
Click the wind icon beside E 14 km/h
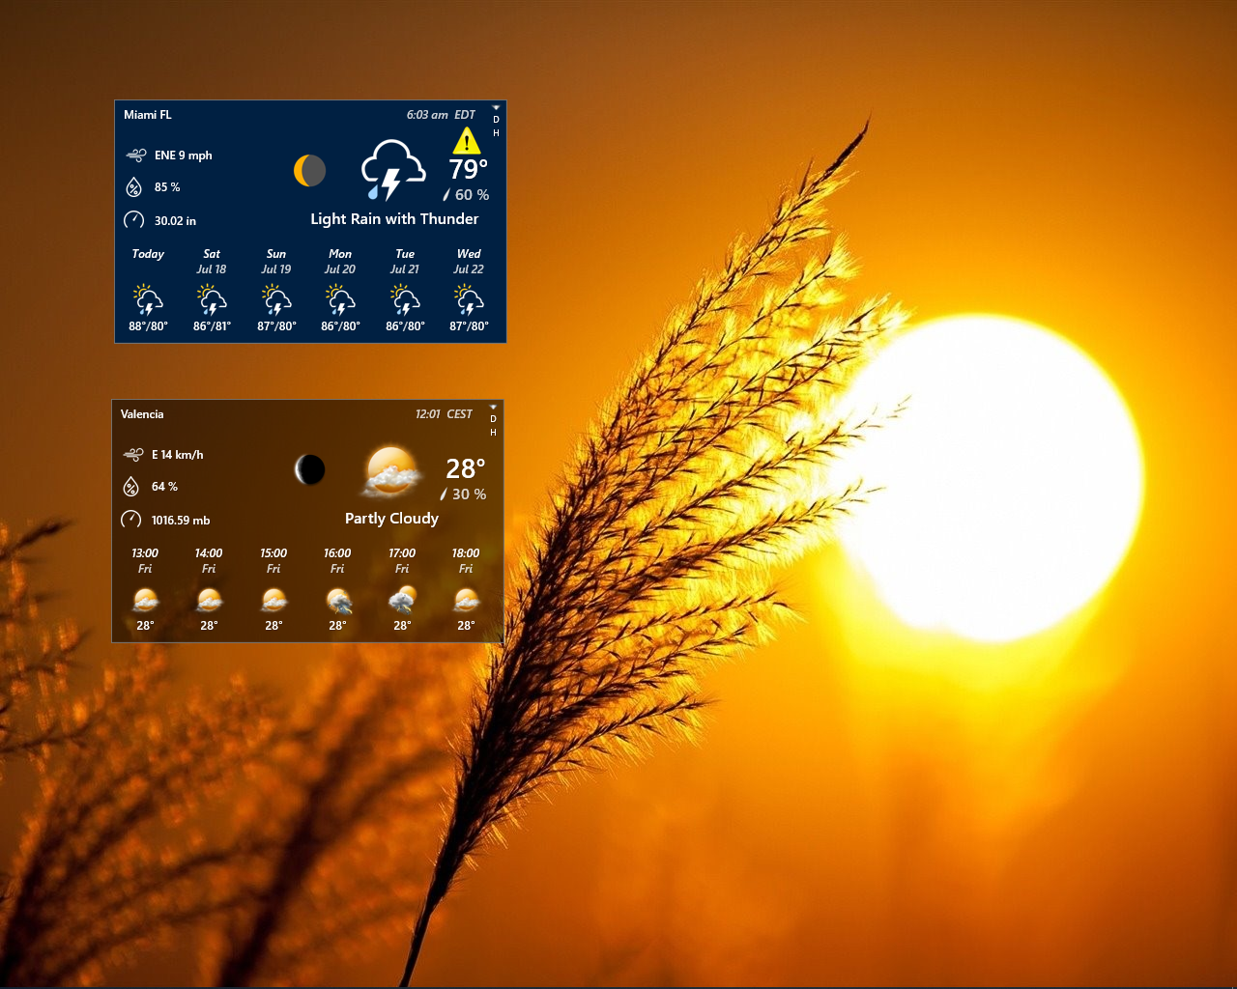coord(133,454)
